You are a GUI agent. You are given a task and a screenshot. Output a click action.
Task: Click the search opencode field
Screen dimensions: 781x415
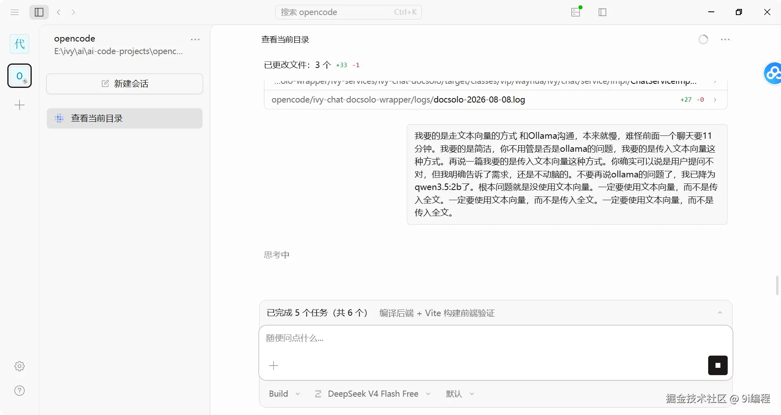(x=349, y=12)
